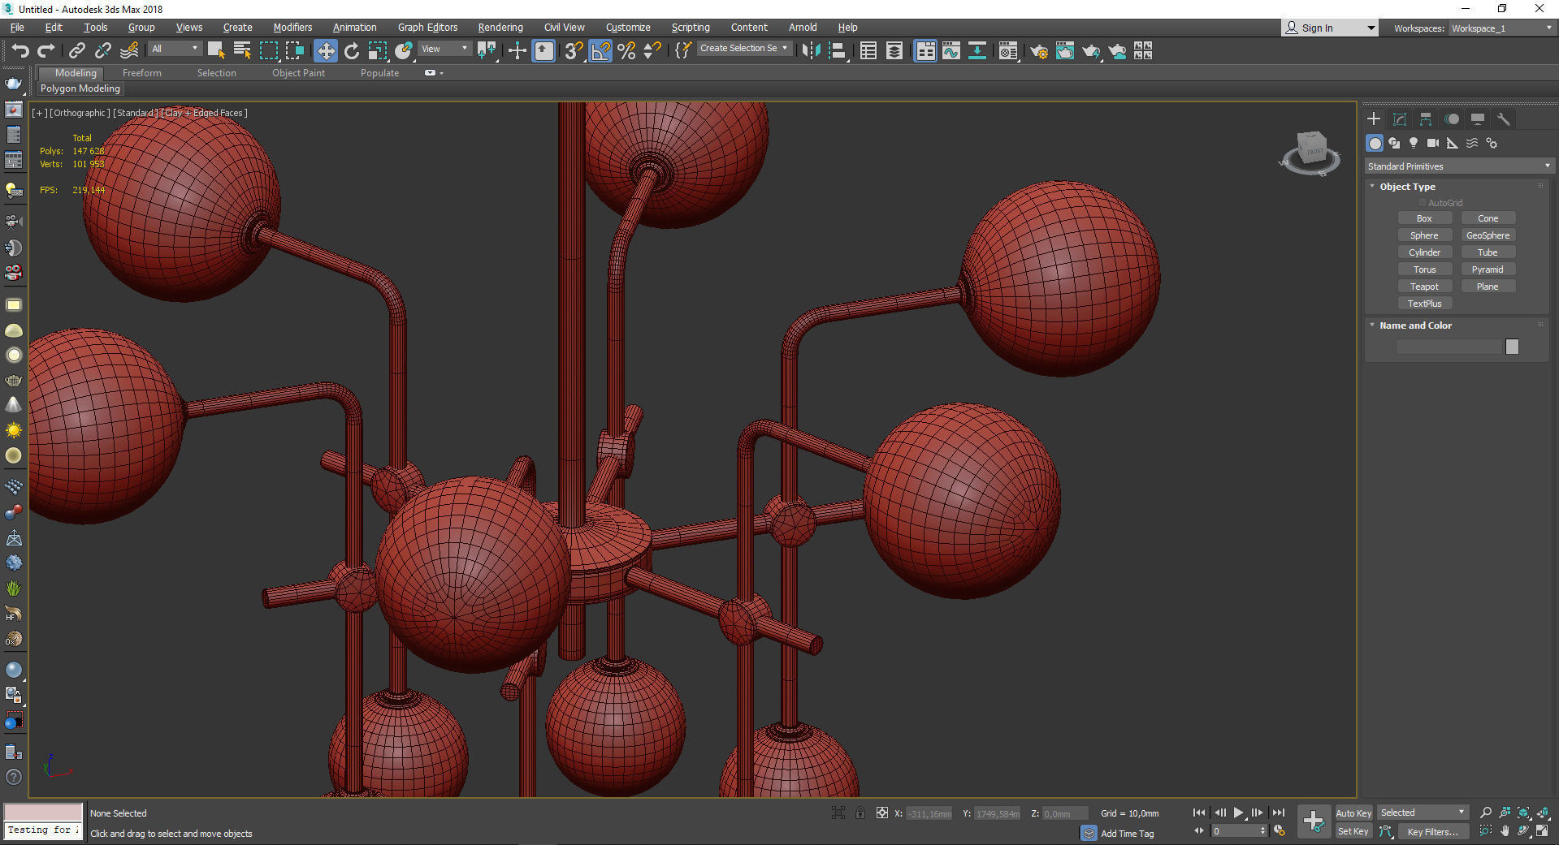This screenshot has width=1559, height=845.
Task: Click the Undo arrow in main toolbar
Action: click(19, 51)
